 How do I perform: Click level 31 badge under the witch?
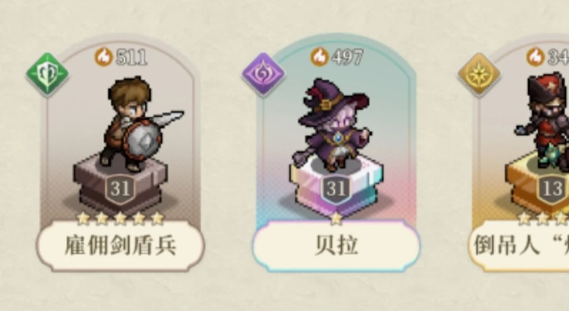(x=336, y=189)
